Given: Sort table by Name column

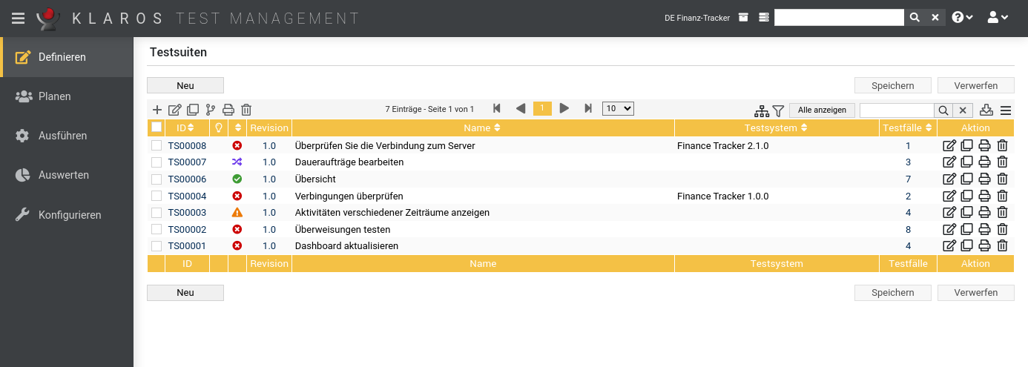Looking at the screenshot, I should (x=482, y=128).
